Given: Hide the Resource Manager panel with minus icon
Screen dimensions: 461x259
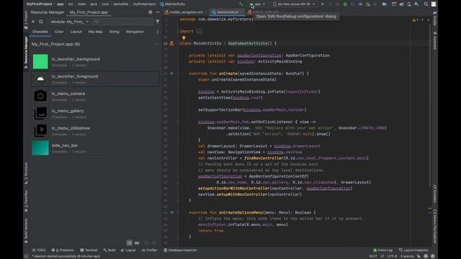Looking at the screenshot, I should 158,12.
